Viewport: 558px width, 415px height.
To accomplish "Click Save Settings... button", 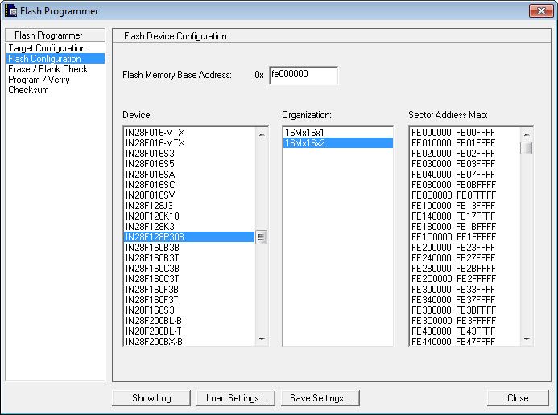I will click(320, 398).
